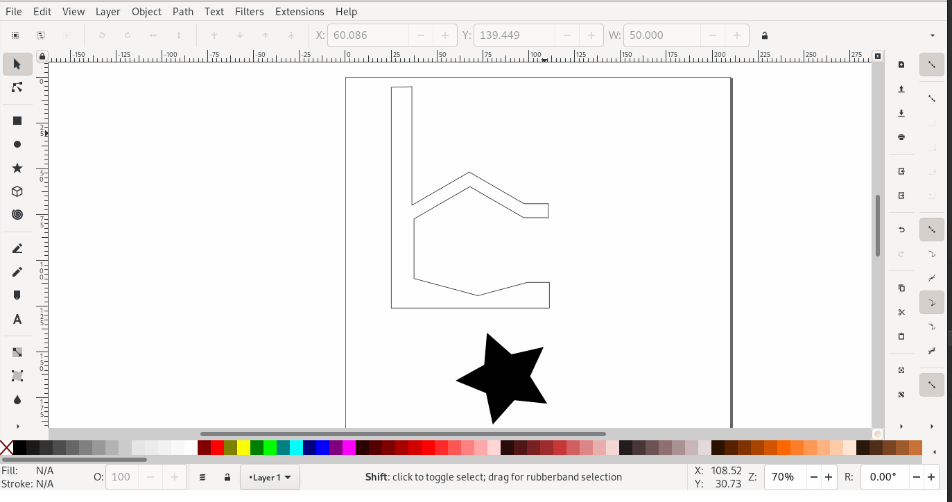Toggle Snap to smooth nodes button

tap(932, 327)
